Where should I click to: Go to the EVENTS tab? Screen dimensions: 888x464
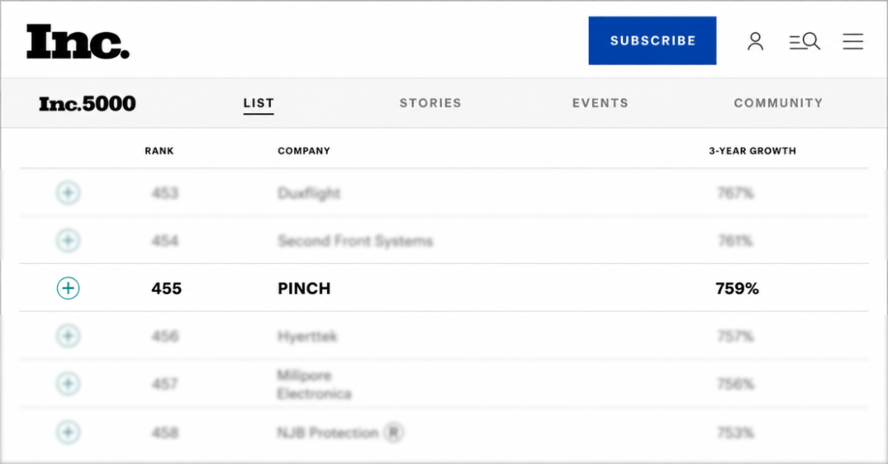600,103
